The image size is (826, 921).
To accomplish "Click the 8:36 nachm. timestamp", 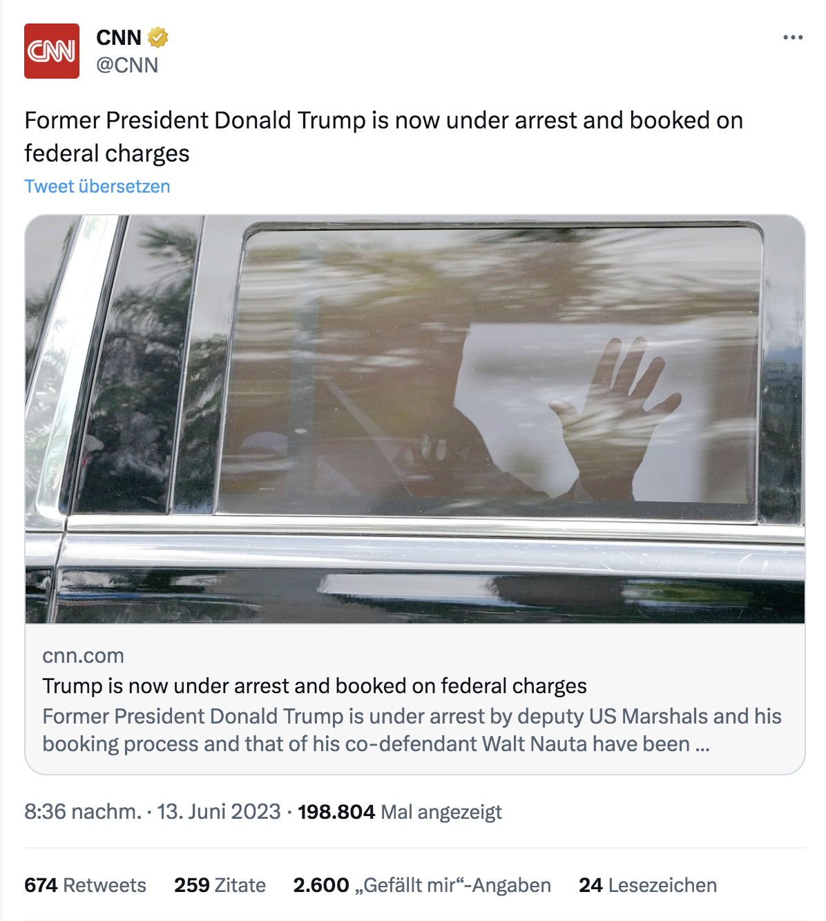I will [x=83, y=811].
